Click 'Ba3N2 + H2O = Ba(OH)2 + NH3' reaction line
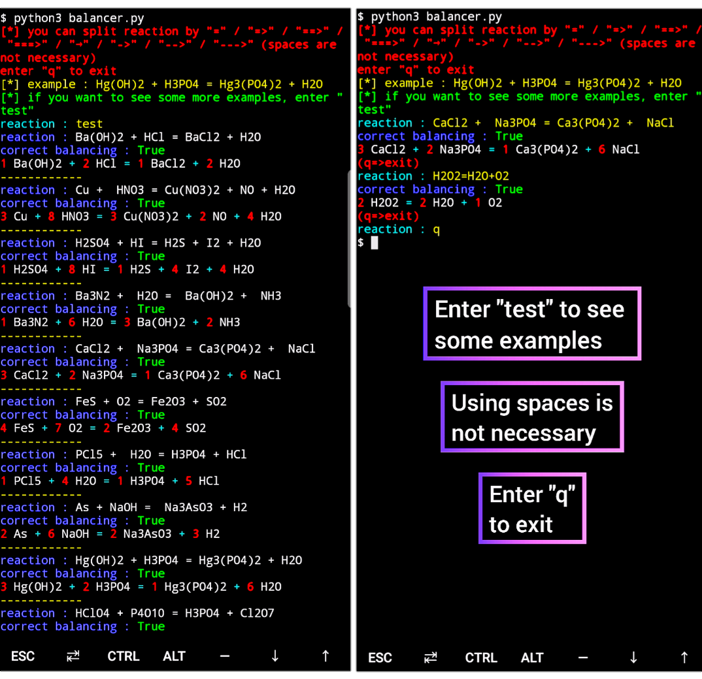702x679 pixels. point(141,296)
